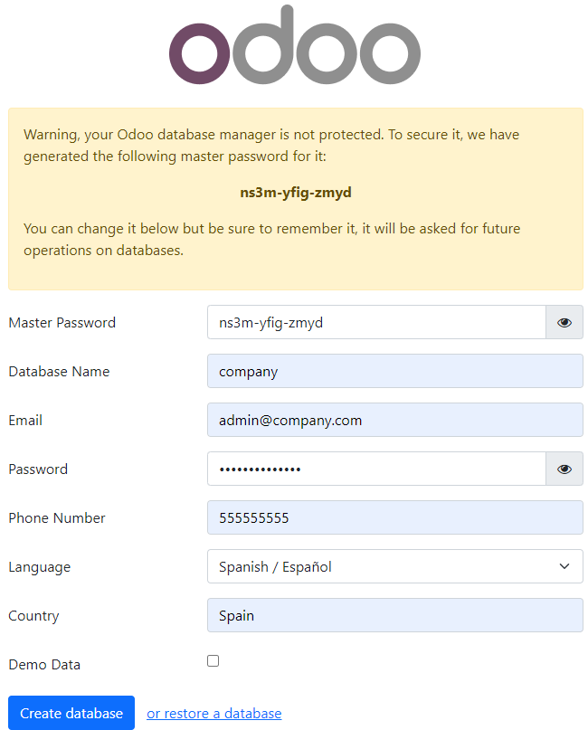The width and height of the screenshot is (588, 730).
Task: Follow the 'or restore a database' link
Action: 213,713
